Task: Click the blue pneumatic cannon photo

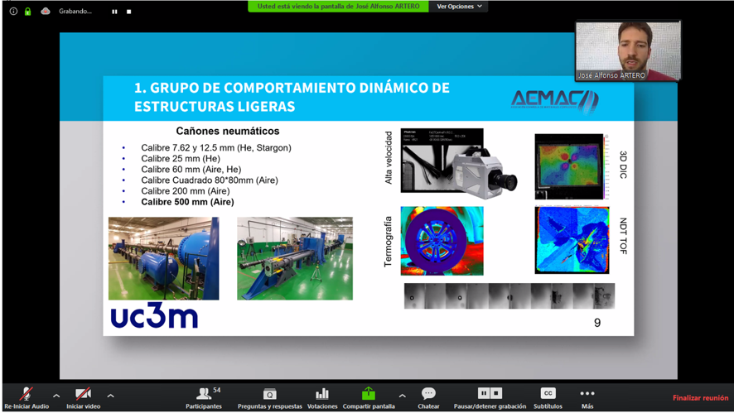Action: pos(163,258)
